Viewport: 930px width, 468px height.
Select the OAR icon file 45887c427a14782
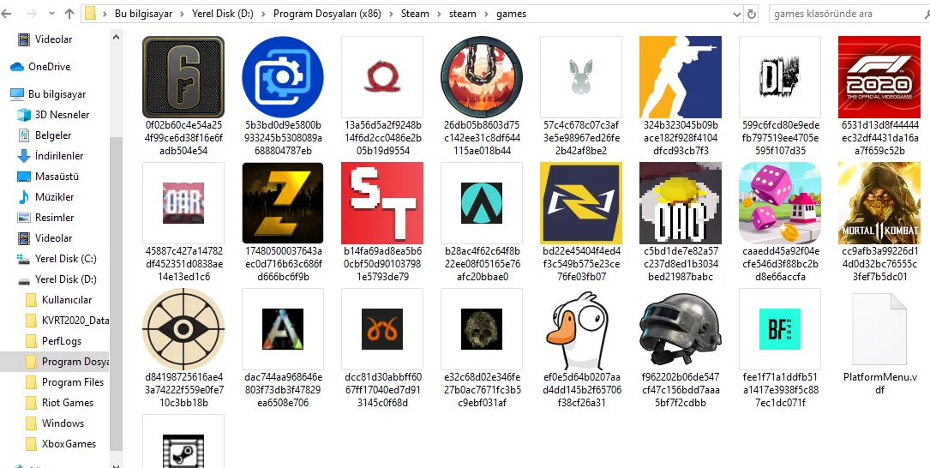click(x=183, y=203)
